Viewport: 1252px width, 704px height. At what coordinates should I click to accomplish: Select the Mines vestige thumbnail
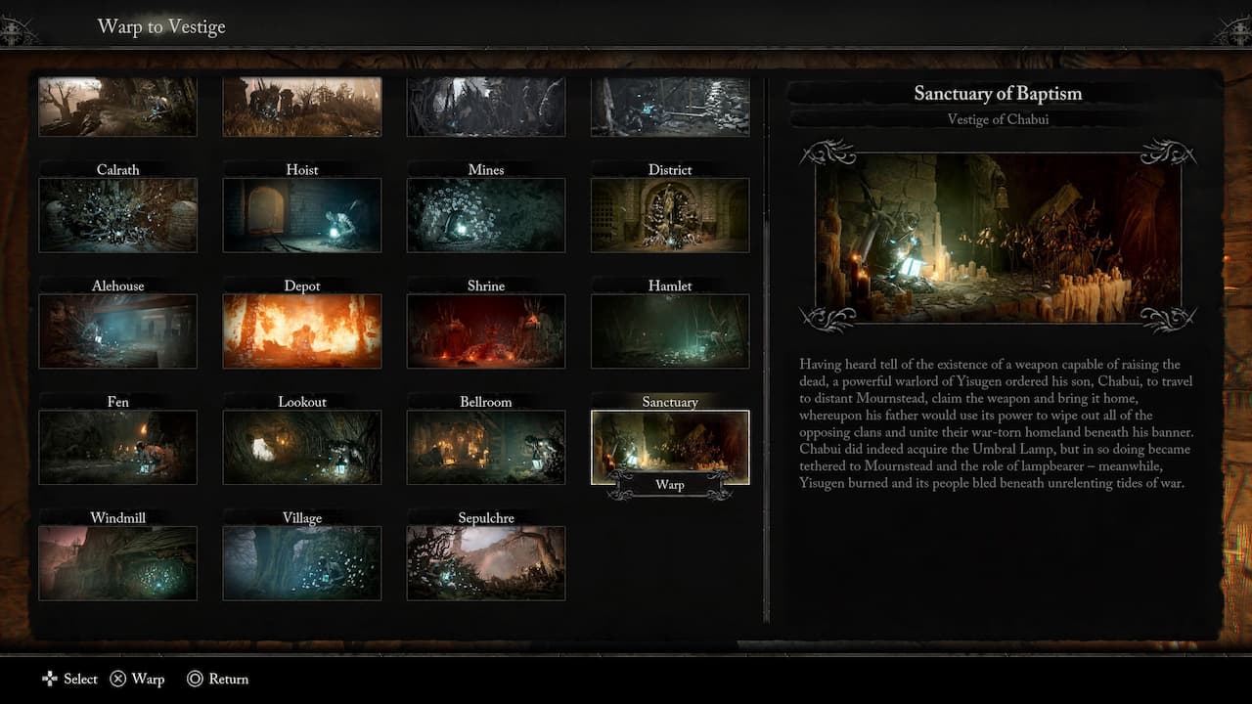(486, 215)
